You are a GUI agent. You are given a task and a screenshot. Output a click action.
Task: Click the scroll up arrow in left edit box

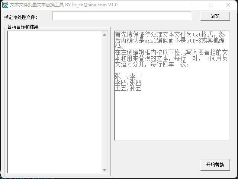(104, 35)
